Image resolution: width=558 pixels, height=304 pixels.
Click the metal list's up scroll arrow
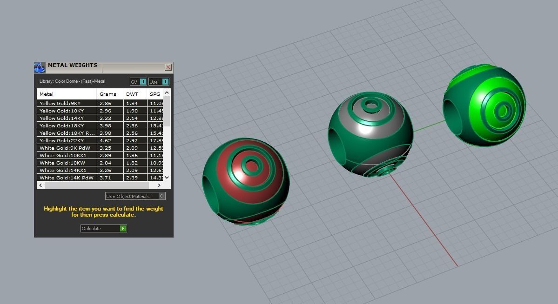click(x=167, y=93)
